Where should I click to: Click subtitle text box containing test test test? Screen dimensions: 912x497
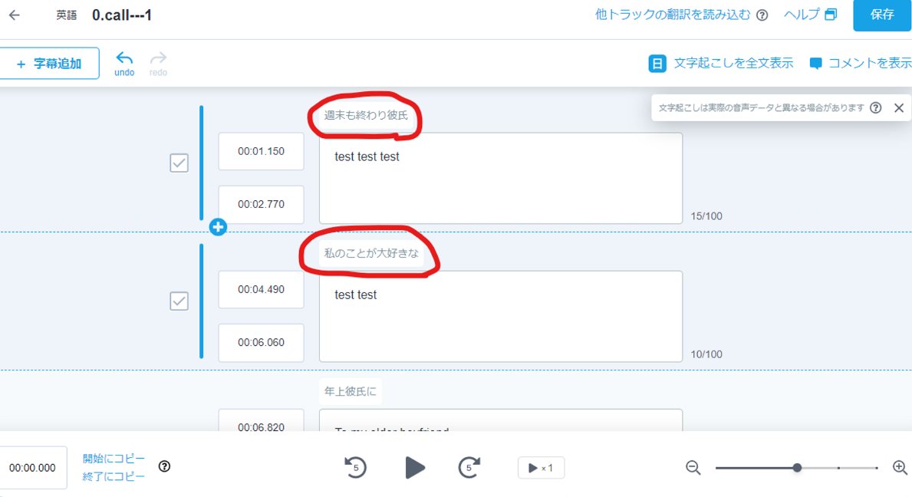pos(501,178)
